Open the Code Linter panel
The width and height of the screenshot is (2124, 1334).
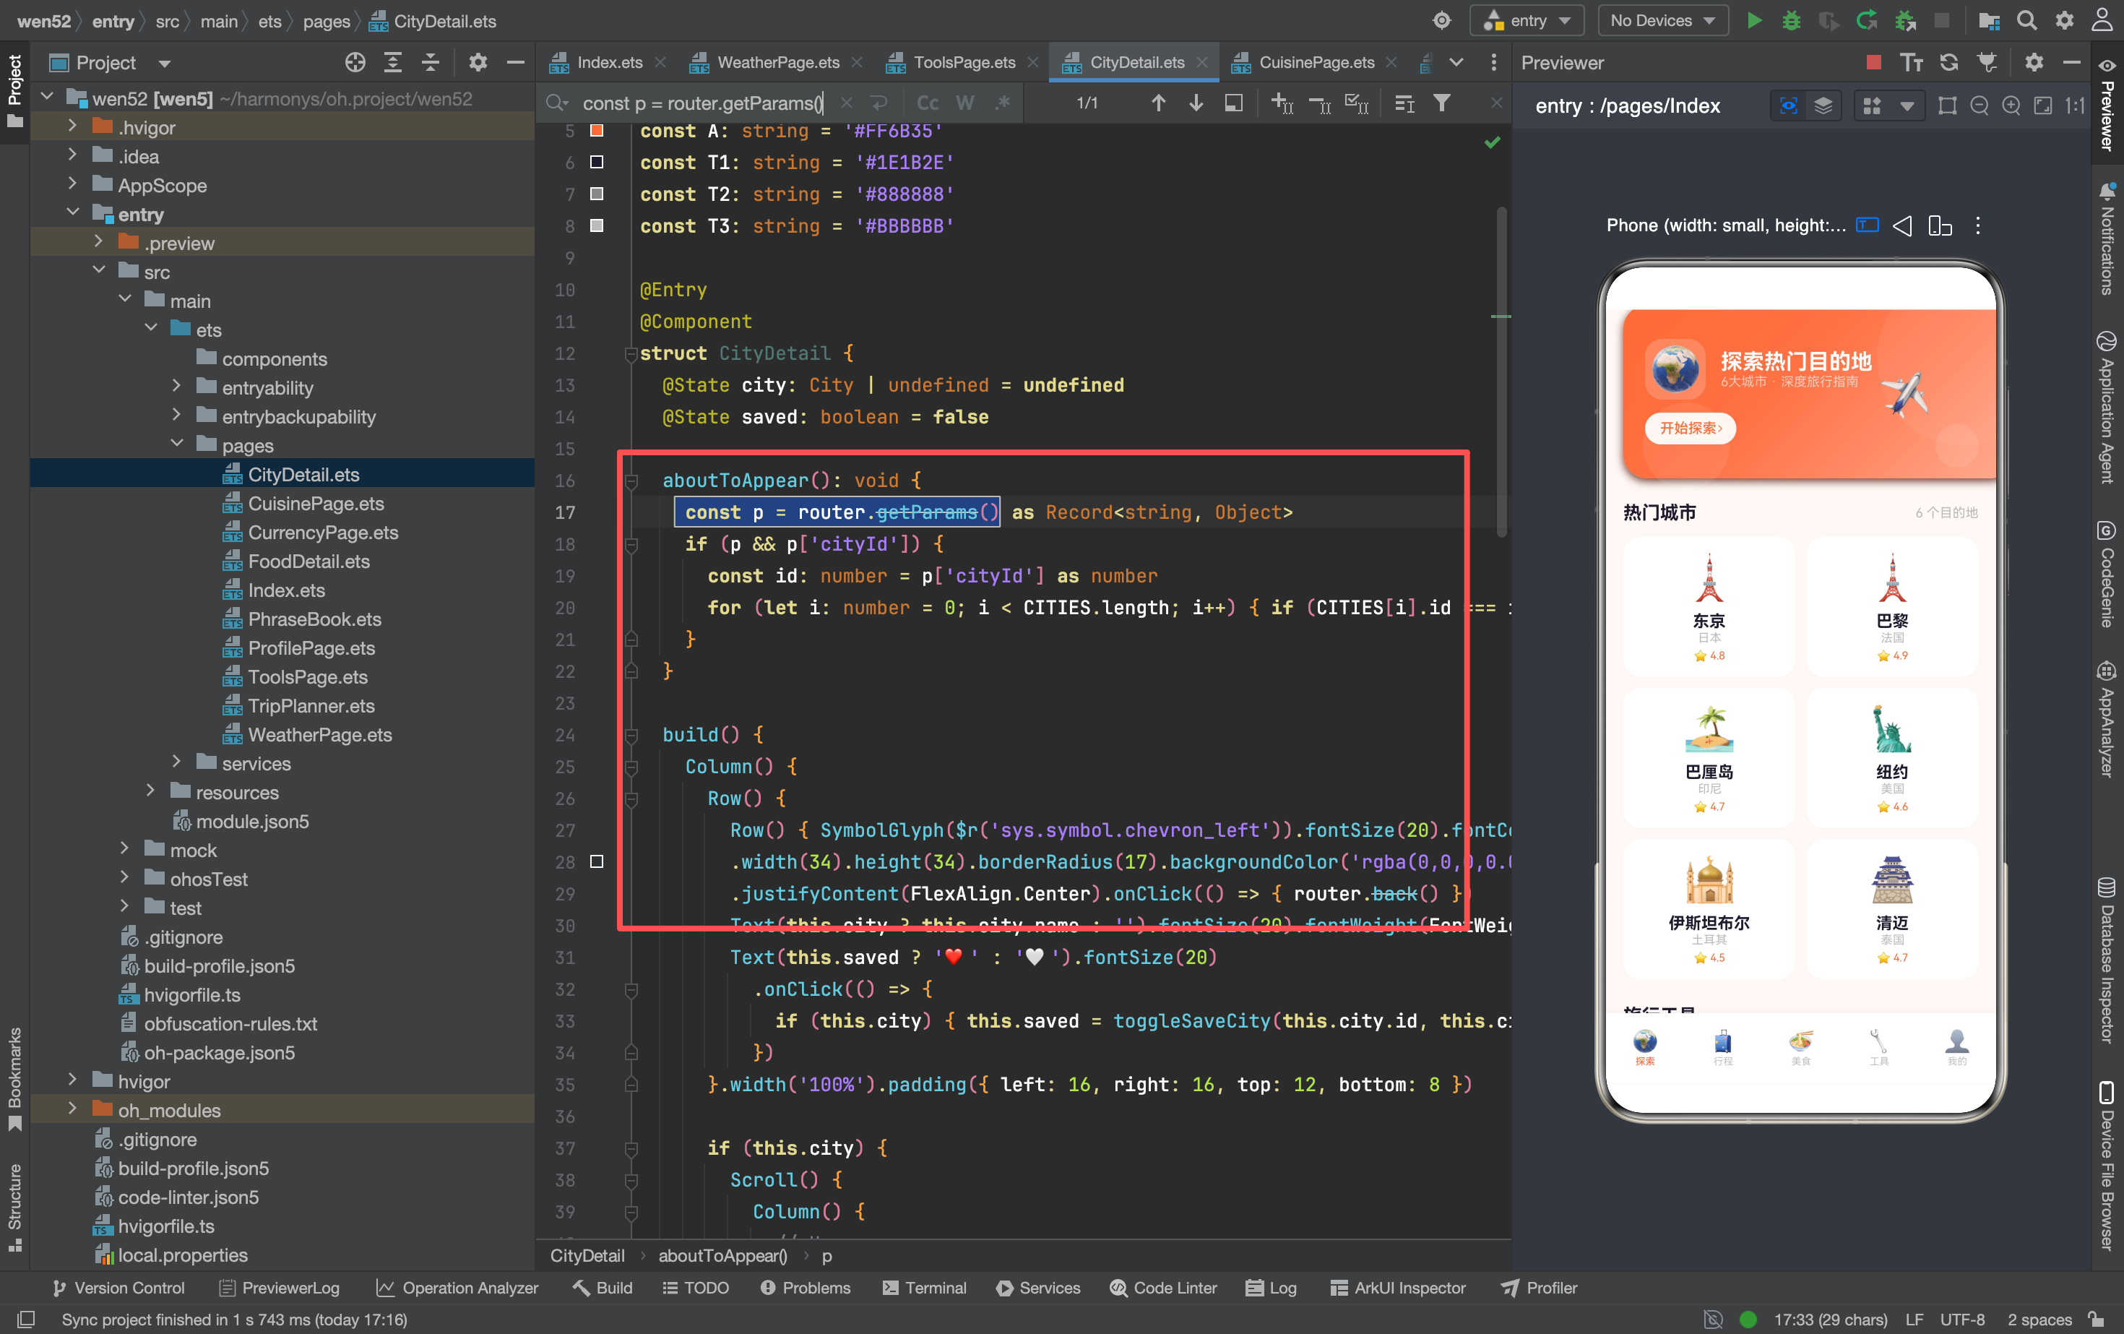pos(1162,1287)
